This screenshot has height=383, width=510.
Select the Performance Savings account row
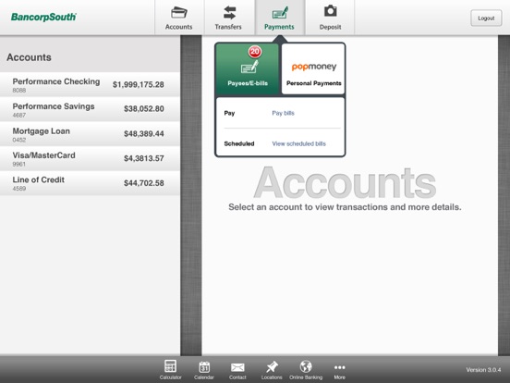point(90,109)
